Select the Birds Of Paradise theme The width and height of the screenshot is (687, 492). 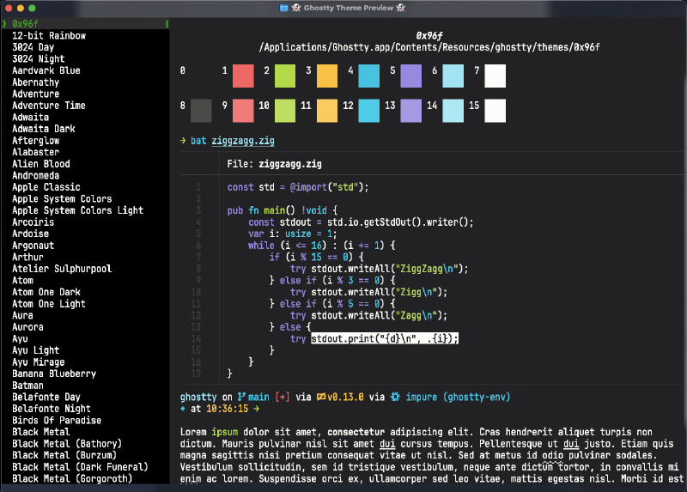coord(57,420)
